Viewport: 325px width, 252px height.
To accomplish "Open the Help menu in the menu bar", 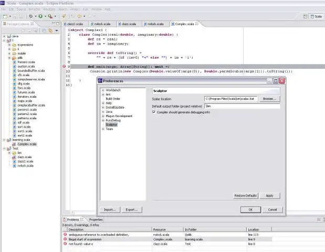I will coord(107,9).
